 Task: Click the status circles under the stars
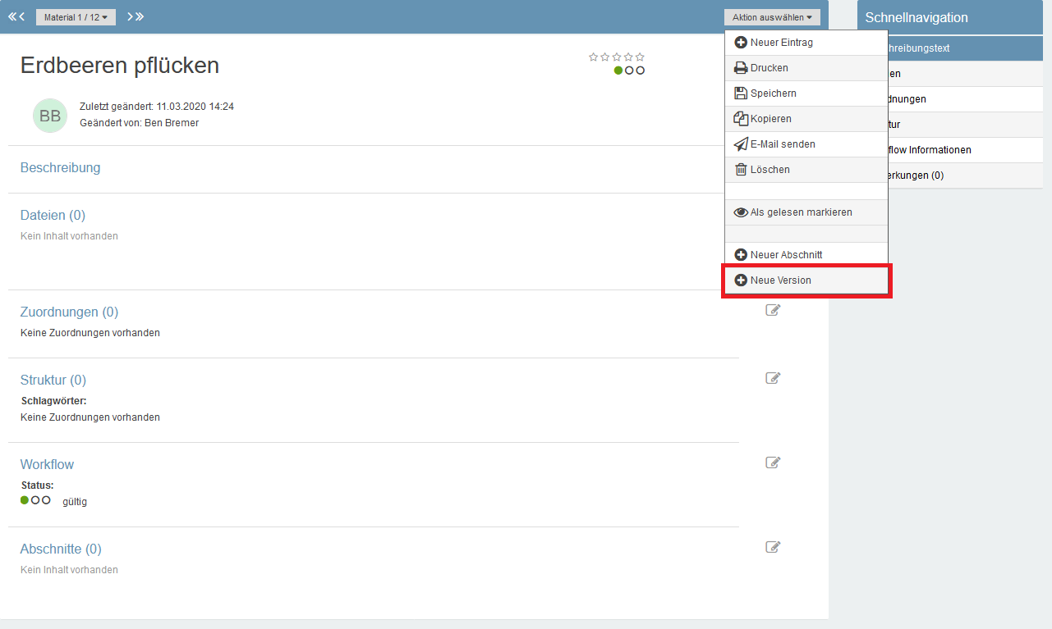629,71
